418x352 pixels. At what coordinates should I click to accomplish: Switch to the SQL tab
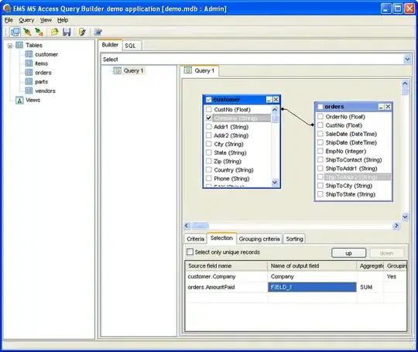pos(130,46)
